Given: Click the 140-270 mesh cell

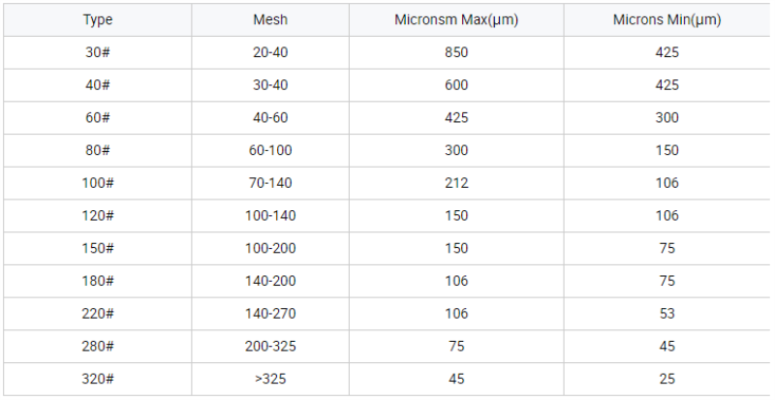Looking at the screenshot, I should pyautogui.click(x=270, y=314).
